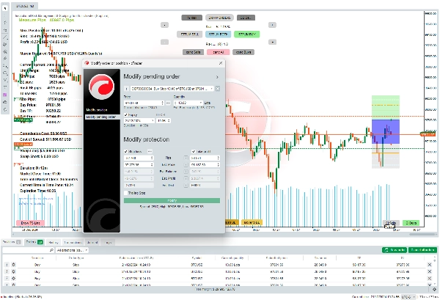Select Modify pending order in the dialog sidebar
The height and width of the screenshot is (300, 440).
pos(102,117)
